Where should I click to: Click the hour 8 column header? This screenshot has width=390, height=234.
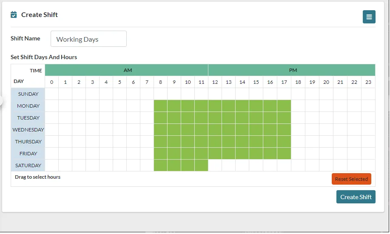coord(160,82)
